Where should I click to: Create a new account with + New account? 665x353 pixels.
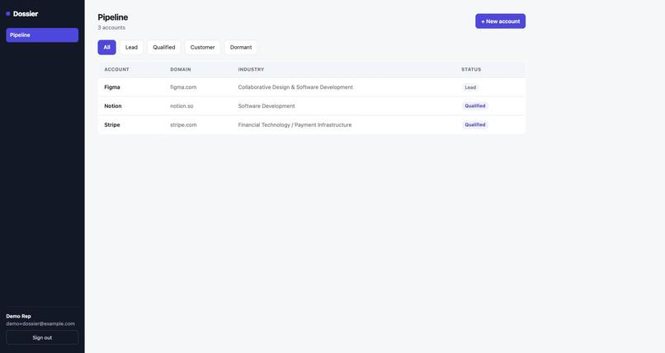500,21
